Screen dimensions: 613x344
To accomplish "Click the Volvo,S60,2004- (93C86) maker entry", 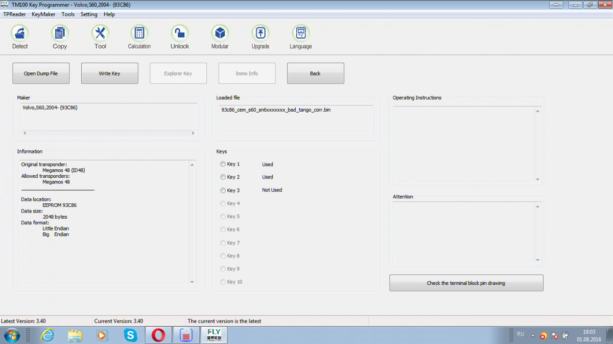I will (x=50, y=108).
